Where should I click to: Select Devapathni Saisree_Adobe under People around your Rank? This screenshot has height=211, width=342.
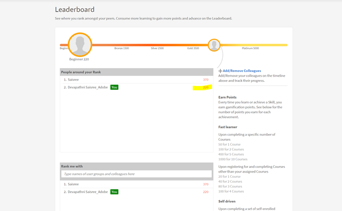87,87
